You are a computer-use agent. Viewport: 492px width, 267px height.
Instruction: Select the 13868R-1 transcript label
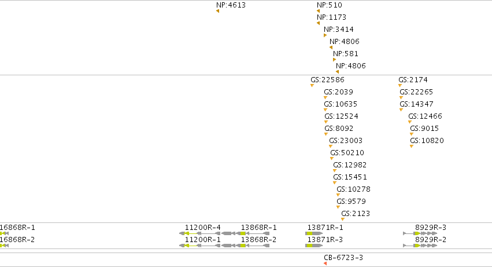(259, 228)
